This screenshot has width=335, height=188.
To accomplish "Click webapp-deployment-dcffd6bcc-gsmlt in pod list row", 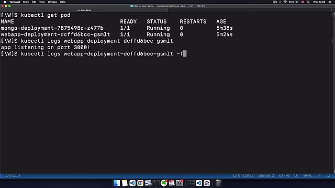I will 55,34.
